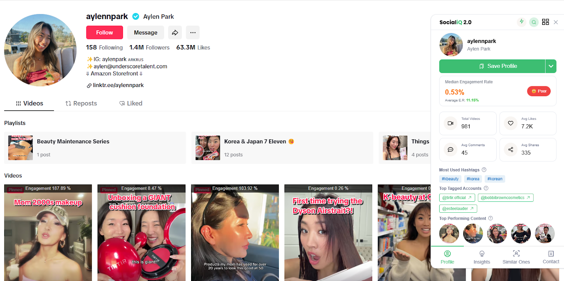Image resolution: width=564 pixels, height=281 pixels.
Task: Open the Similar Ones tab in SocialiQ
Action: point(516,257)
